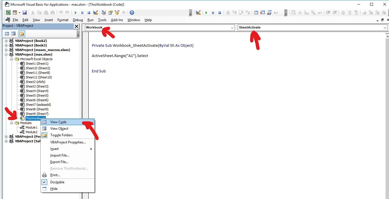Click the Toolbox hammer-and-wrench icon

pos(124,13)
